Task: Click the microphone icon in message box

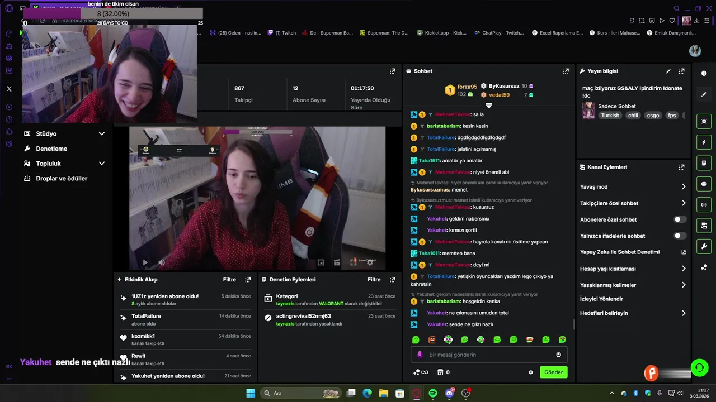Action: coord(420,355)
